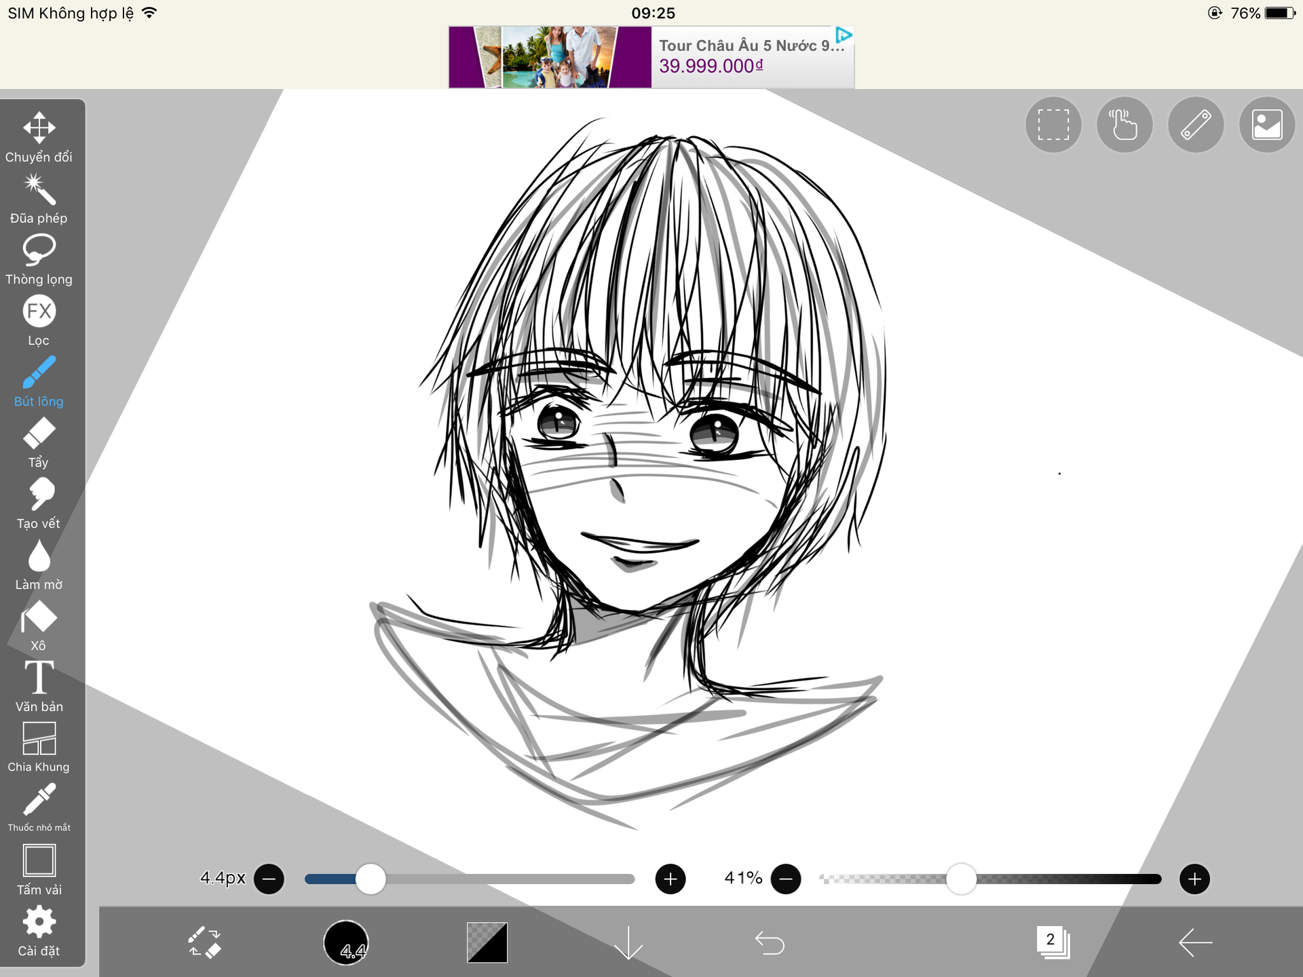Toggle the selection area button

(x=1053, y=126)
